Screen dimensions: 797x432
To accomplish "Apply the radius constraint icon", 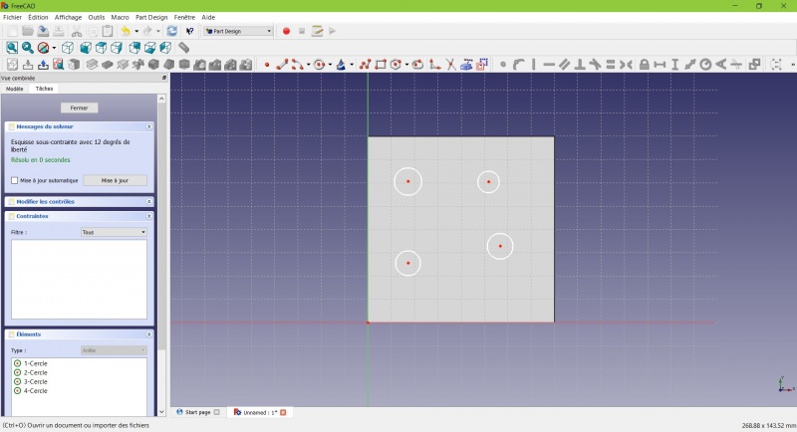I will [x=705, y=65].
